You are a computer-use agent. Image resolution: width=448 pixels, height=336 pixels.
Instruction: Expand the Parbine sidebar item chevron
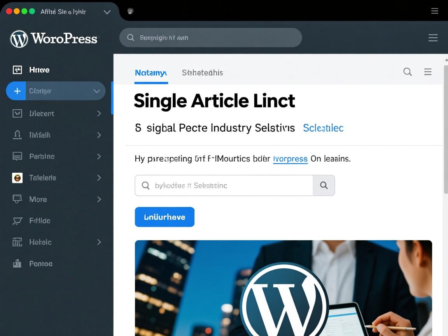99,156
